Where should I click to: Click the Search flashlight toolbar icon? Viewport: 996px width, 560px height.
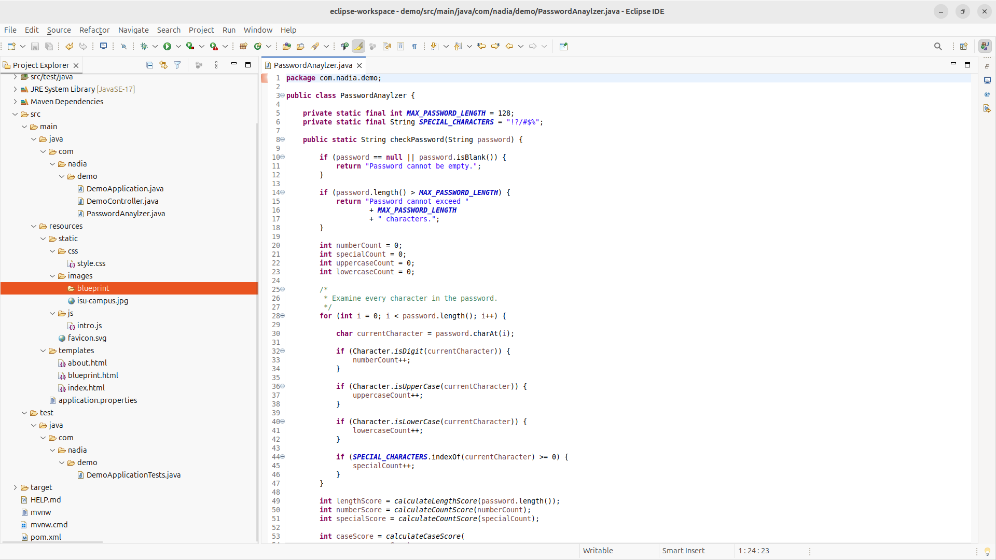click(315, 47)
